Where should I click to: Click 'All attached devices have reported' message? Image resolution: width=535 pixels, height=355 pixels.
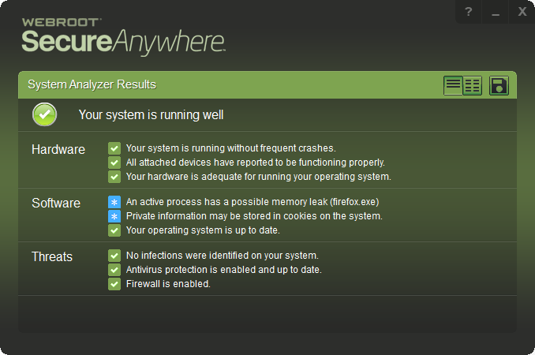click(x=256, y=163)
